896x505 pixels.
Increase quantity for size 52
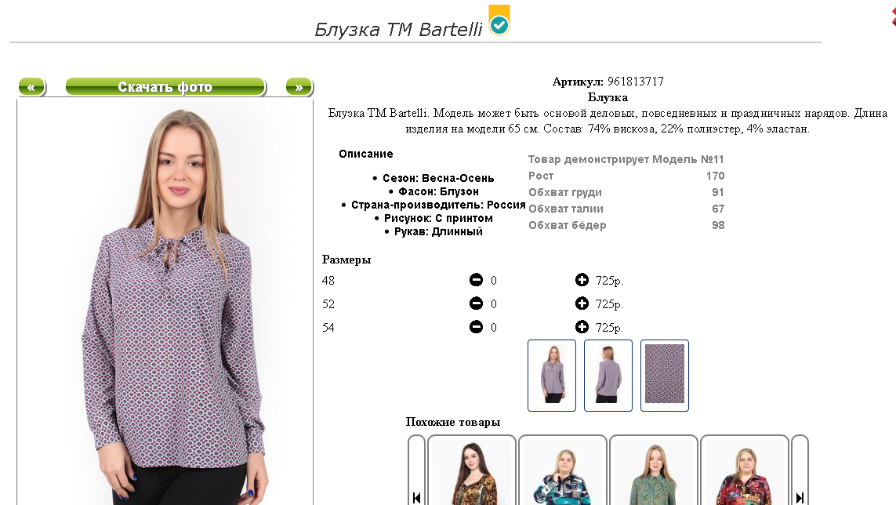(x=582, y=303)
